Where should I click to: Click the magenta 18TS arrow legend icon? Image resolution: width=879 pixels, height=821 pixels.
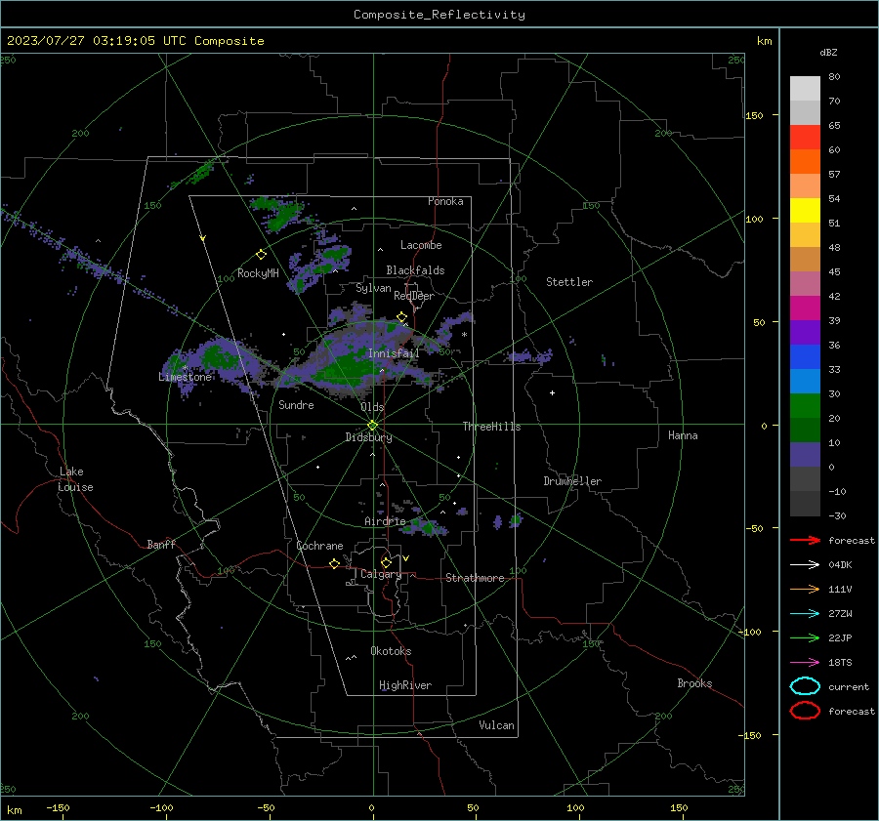tap(805, 663)
